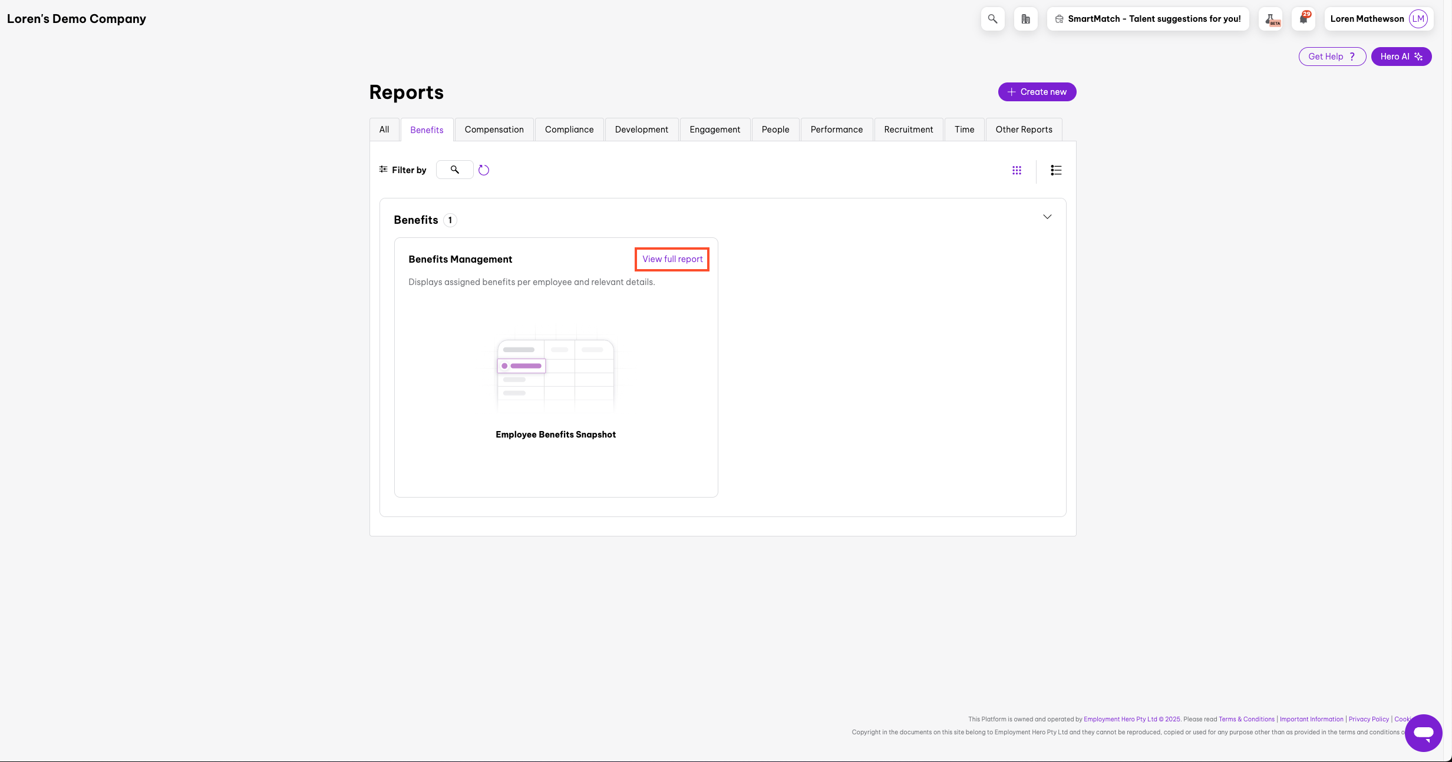Click the global search magnifier icon
Image resolution: width=1452 pixels, height=762 pixels.
pos(992,19)
